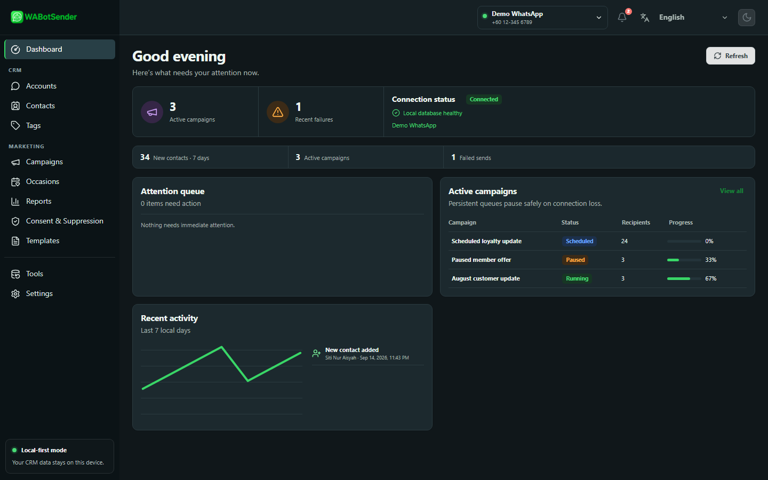Viewport: 768px width, 480px height.
Task: Toggle dark mode with moon button
Action: coord(747,17)
